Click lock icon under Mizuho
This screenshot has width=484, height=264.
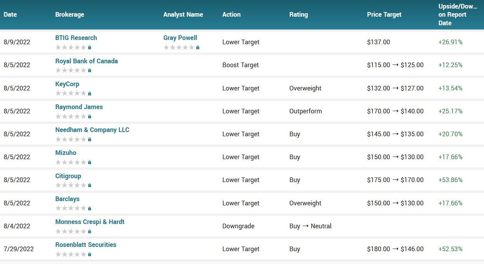pyautogui.click(x=90, y=162)
